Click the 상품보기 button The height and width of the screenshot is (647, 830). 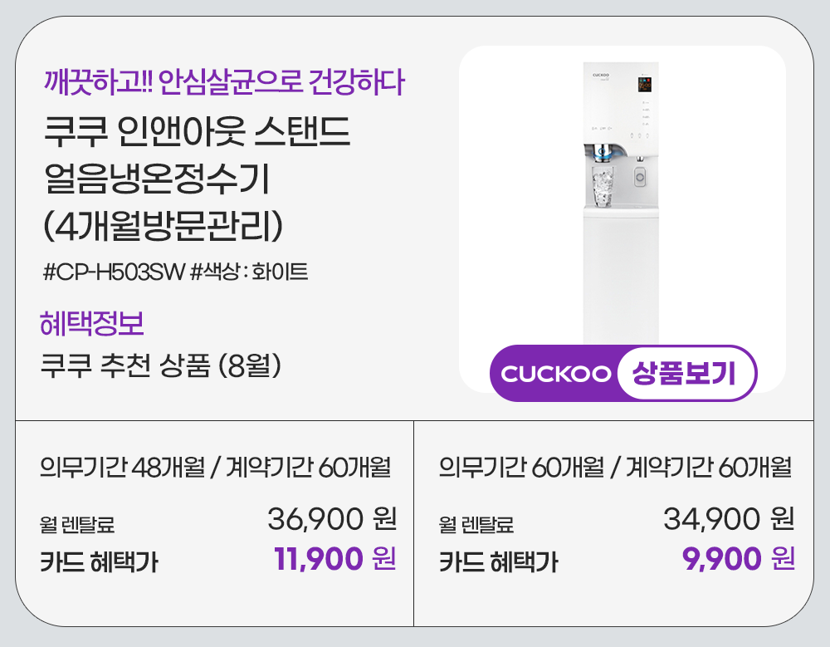click(x=685, y=374)
